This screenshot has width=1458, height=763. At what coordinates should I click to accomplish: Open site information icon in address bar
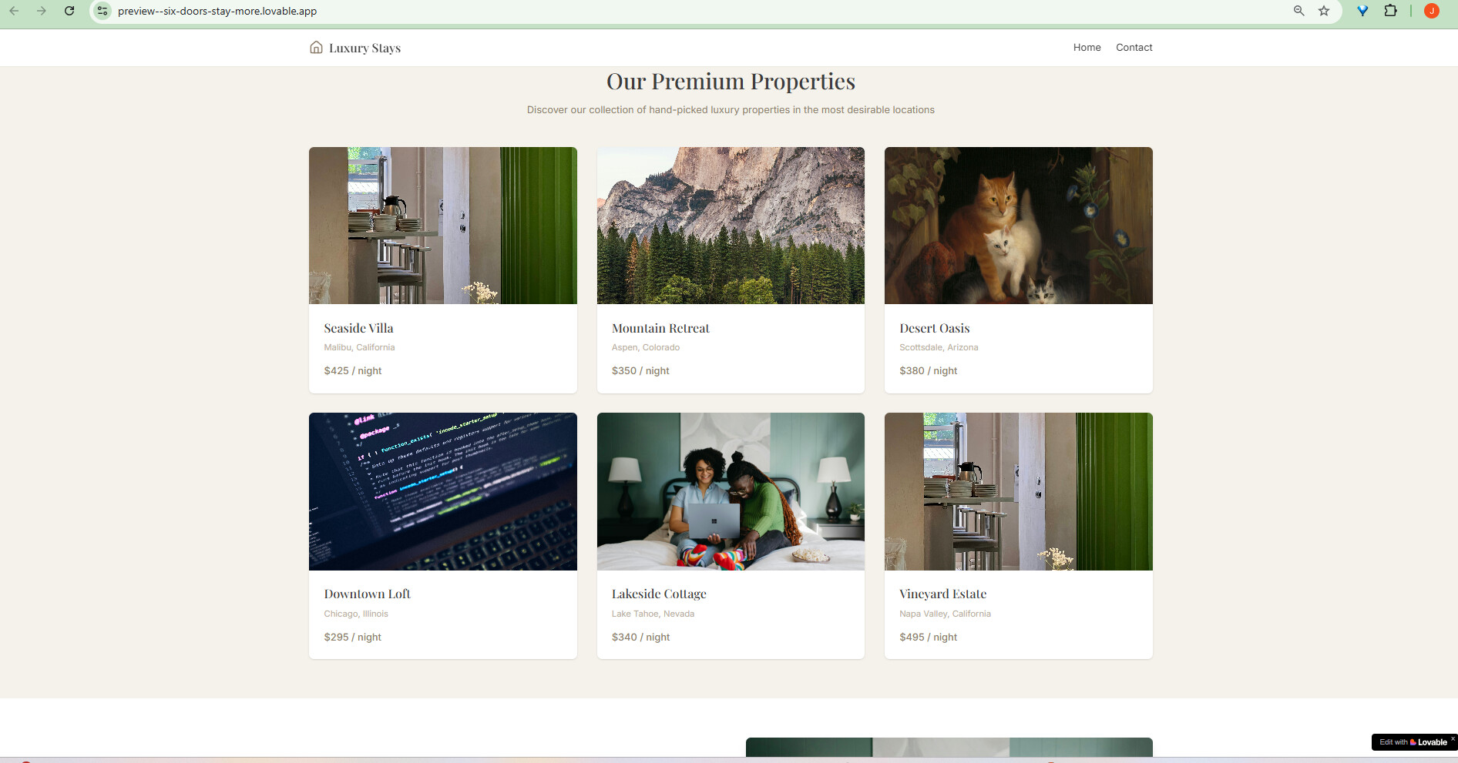[102, 11]
